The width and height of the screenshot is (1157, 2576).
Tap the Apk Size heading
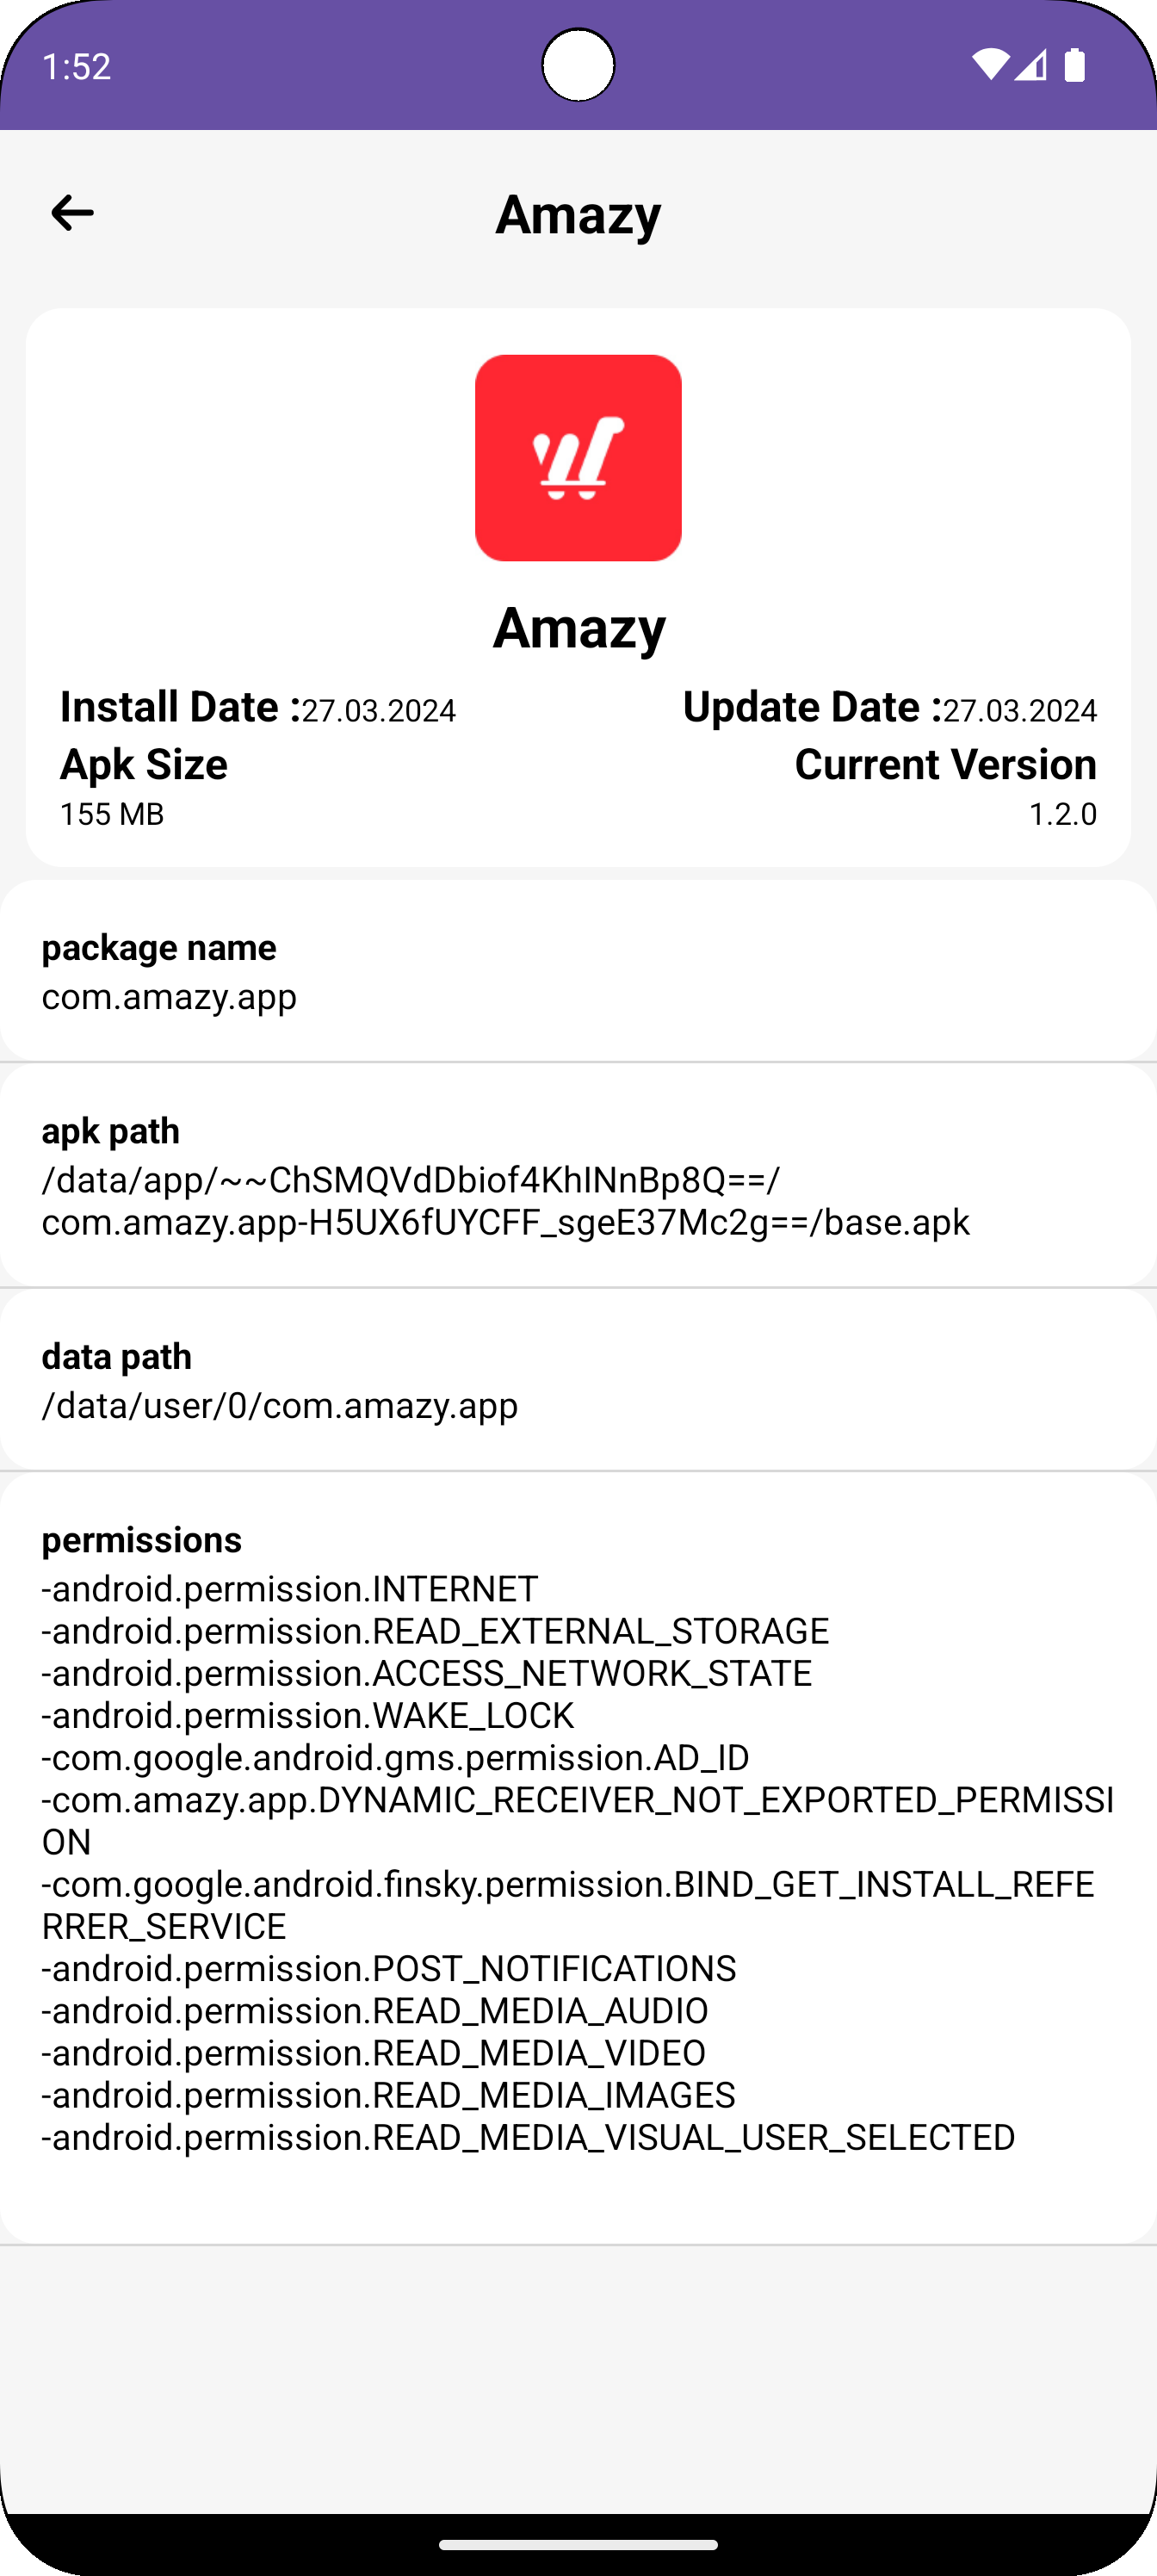click(144, 764)
